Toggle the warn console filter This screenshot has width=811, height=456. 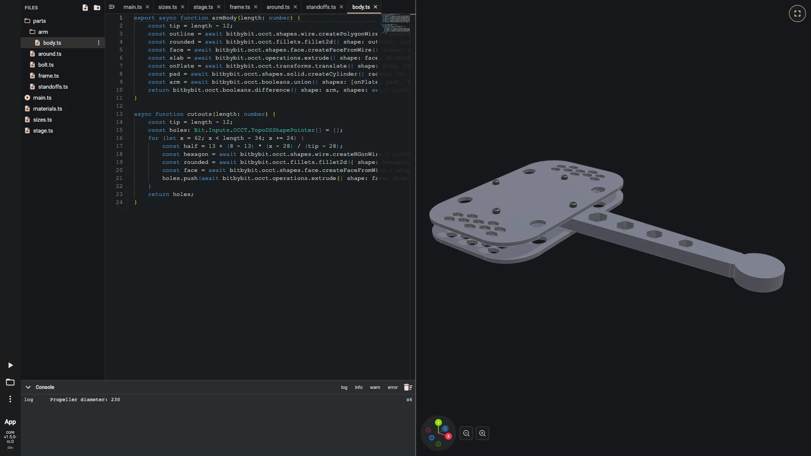(x=375, y=387)
